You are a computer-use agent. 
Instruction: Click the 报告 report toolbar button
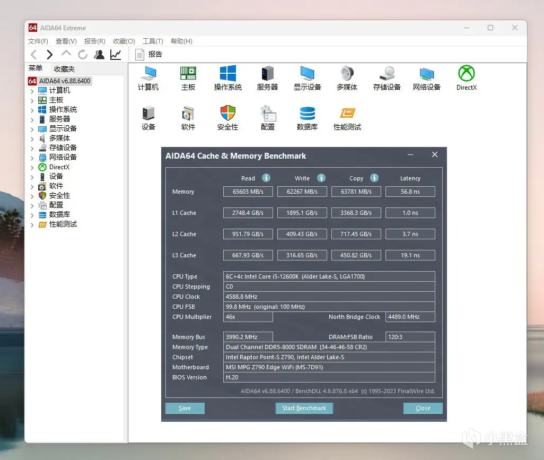click(x=148, y=55)
